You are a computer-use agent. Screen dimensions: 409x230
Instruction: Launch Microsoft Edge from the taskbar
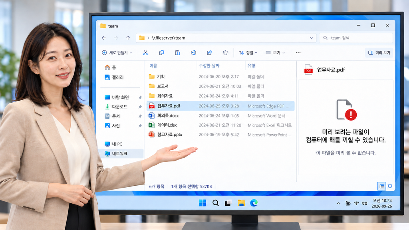pos(254,203)
